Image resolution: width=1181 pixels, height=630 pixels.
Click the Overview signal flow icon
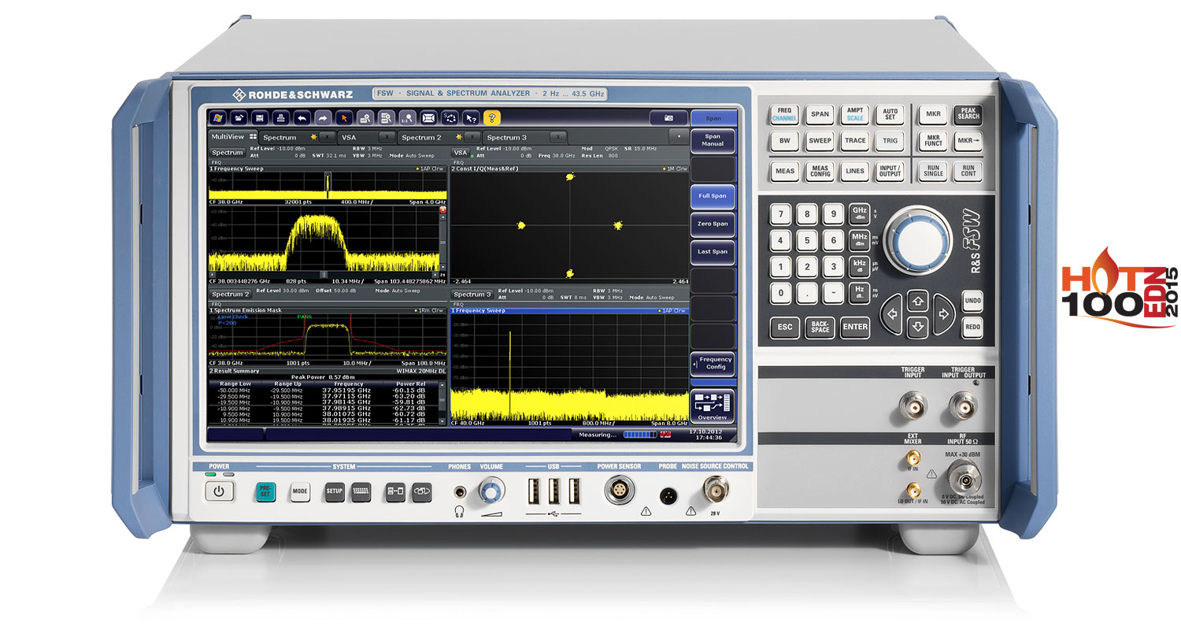(713, 405)
